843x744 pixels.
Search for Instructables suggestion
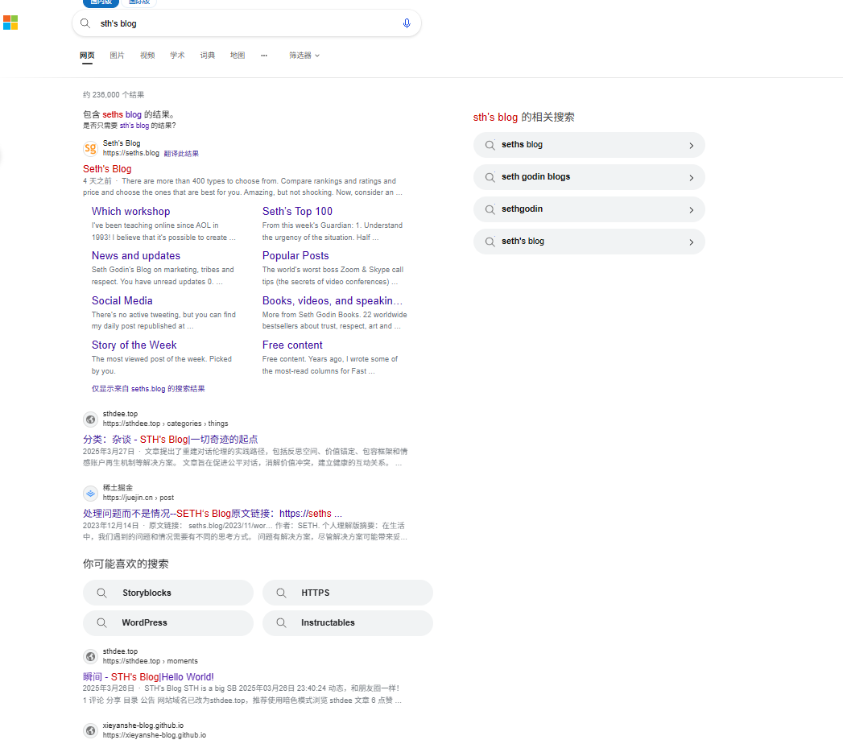tap(347, 623)
